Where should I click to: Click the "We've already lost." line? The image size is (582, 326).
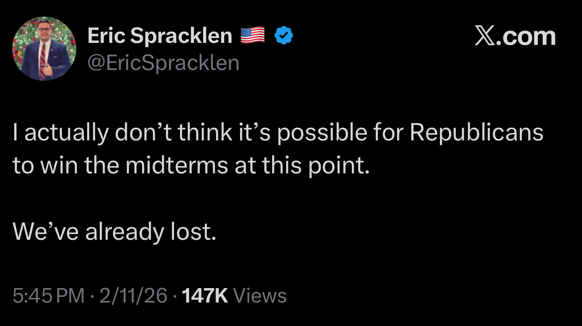click(114, 232)
